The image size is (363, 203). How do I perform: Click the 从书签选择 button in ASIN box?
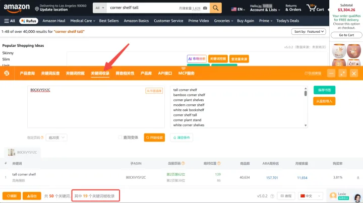click(x=154, y=91)
